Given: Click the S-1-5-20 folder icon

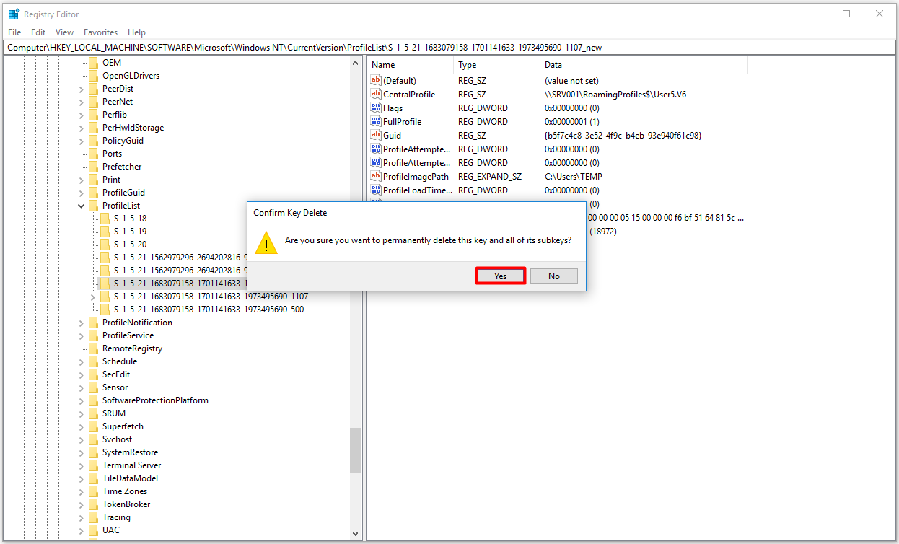Looking at the screenshot, I should coord(105,245).
